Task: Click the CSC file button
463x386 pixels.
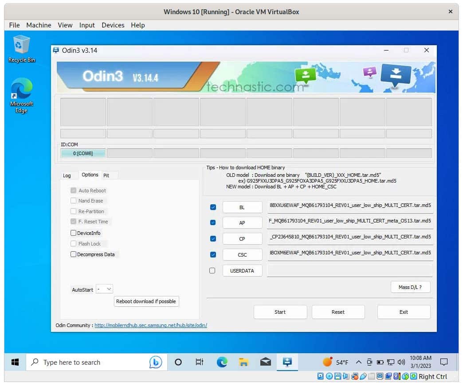Action: tap(242, 255)
